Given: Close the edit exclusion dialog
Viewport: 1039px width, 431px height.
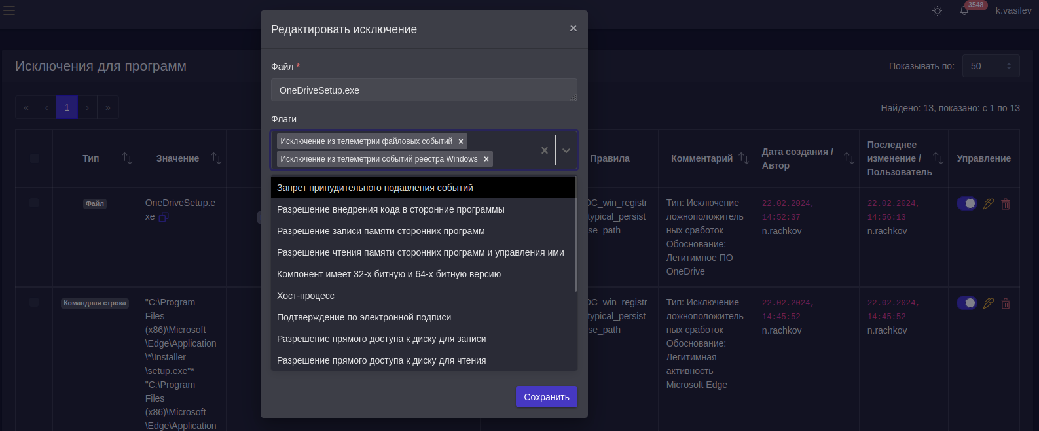Looking at the screenshot, I should pos(574,28).
